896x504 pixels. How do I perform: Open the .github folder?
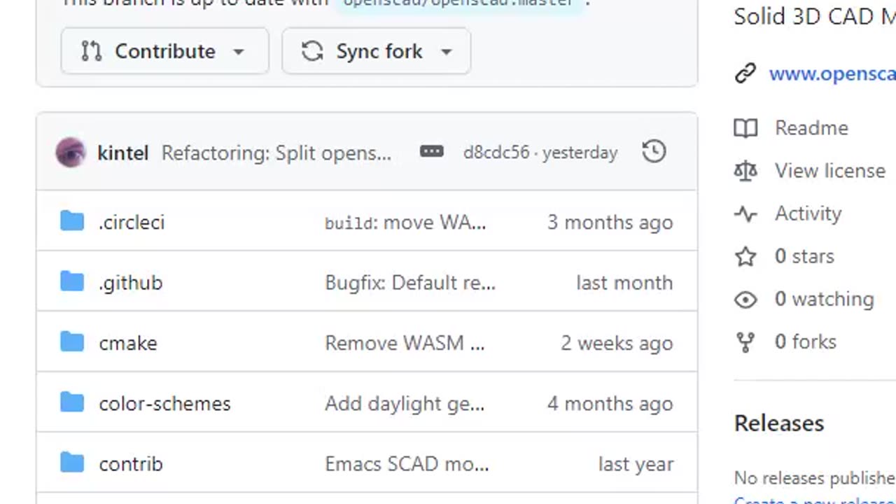[131, 283]
